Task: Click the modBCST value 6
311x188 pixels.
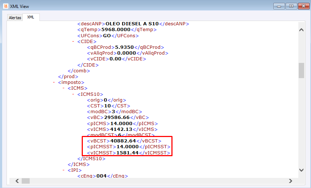Action: click(120, 135)
